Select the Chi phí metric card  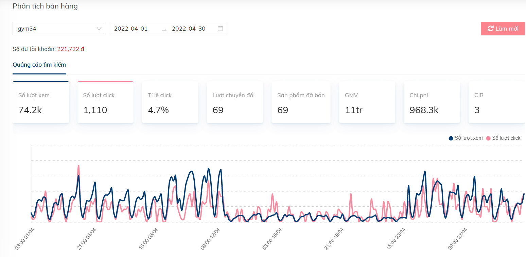point(432,102)
